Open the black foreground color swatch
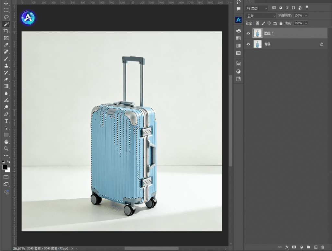 click(5, 167)
